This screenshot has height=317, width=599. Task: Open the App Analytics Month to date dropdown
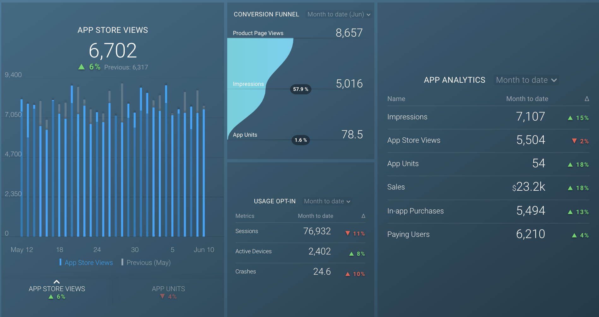526,80
